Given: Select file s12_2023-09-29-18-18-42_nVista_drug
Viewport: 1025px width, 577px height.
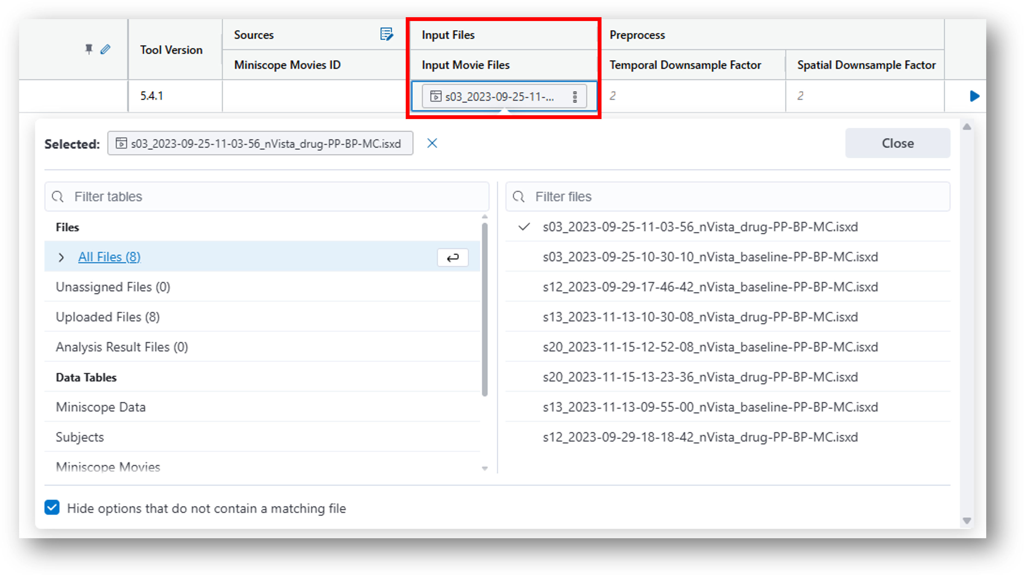Looking at the screenshot, I should click(x=728, y=437).
